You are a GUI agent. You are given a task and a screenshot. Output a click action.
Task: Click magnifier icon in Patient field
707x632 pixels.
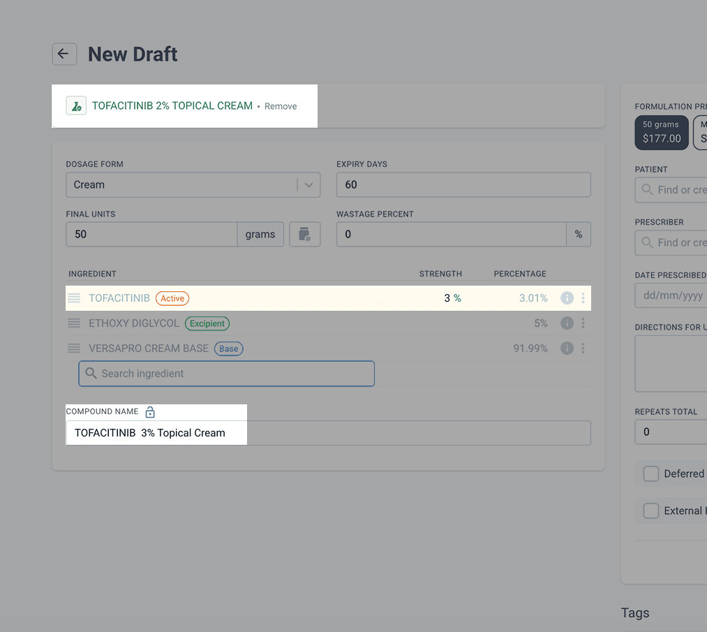pyautogui.click(x=647, y=189)
